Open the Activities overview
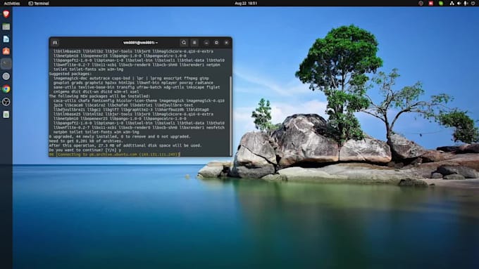Screen dimensions: 479x269 pos(12,4)
